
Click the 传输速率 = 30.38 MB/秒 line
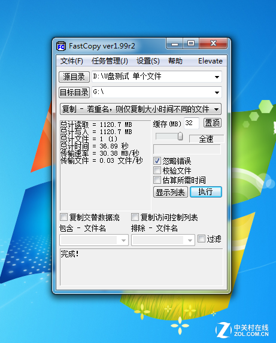pyautogui.click(x=100, y=153)
